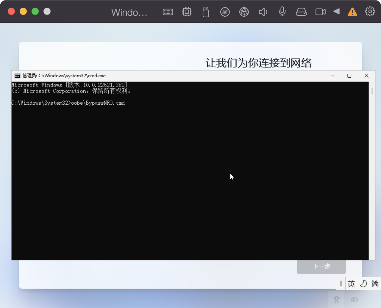
Task: Open the CPU chip settings icon
Action: click(187, 12)
